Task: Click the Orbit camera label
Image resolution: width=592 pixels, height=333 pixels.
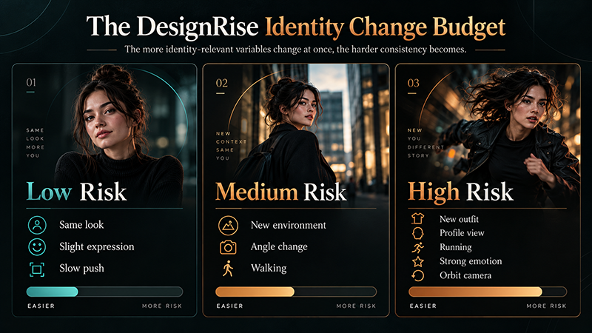Action: (x=465, y=275)
